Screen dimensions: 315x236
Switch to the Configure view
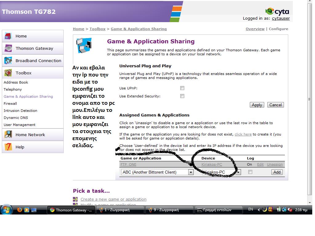(x=278, y=29)
